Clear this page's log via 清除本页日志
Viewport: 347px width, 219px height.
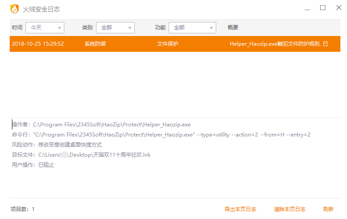289,209
